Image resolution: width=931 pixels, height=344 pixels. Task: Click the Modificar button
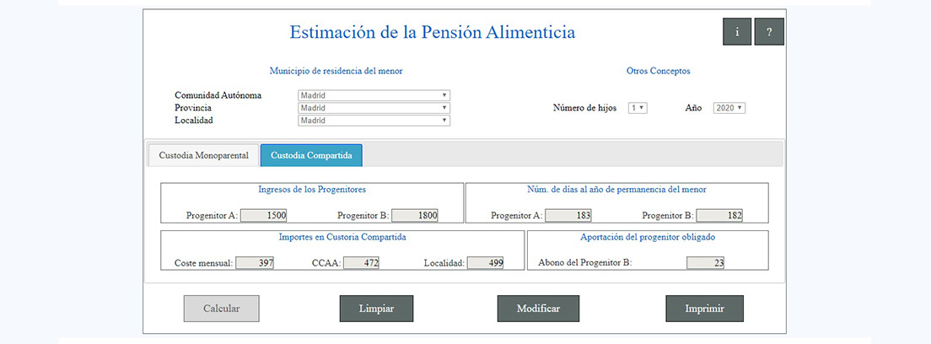[538, 309]
